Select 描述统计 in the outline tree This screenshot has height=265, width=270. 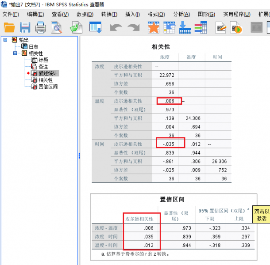(x=48, y=73)
